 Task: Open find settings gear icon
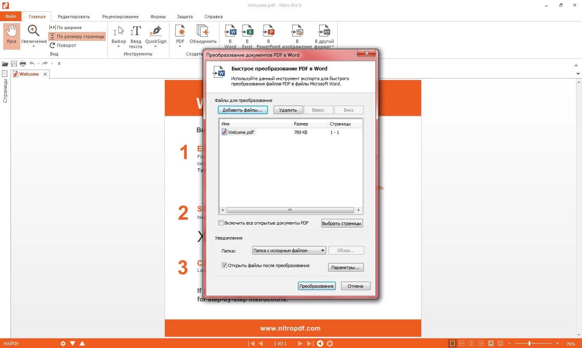[x=63, y=344]
